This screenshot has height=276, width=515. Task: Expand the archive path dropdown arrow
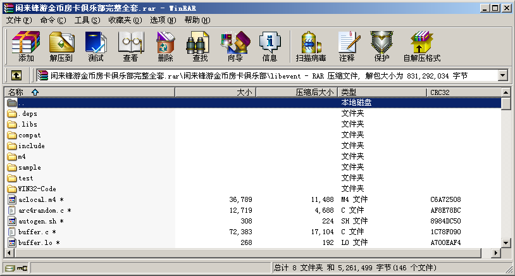[x=503, y=76]
